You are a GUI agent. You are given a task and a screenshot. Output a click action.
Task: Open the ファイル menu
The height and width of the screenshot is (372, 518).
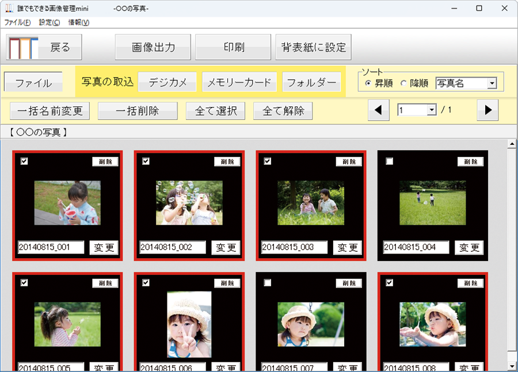[x=17, y=22]
